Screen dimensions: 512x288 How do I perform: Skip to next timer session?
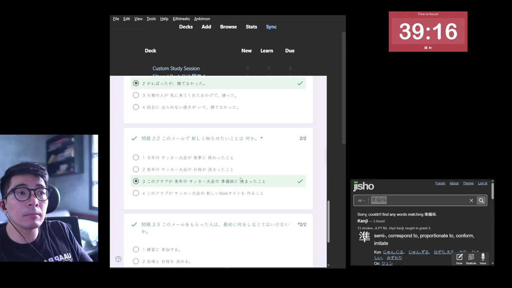pyautogui.click(x=430, y=48)
